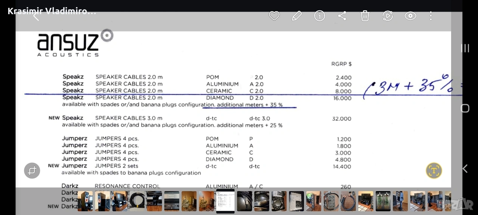Mark photo as favorite with heart icon
Screen dimensions: 478x215
coord(274,16)
